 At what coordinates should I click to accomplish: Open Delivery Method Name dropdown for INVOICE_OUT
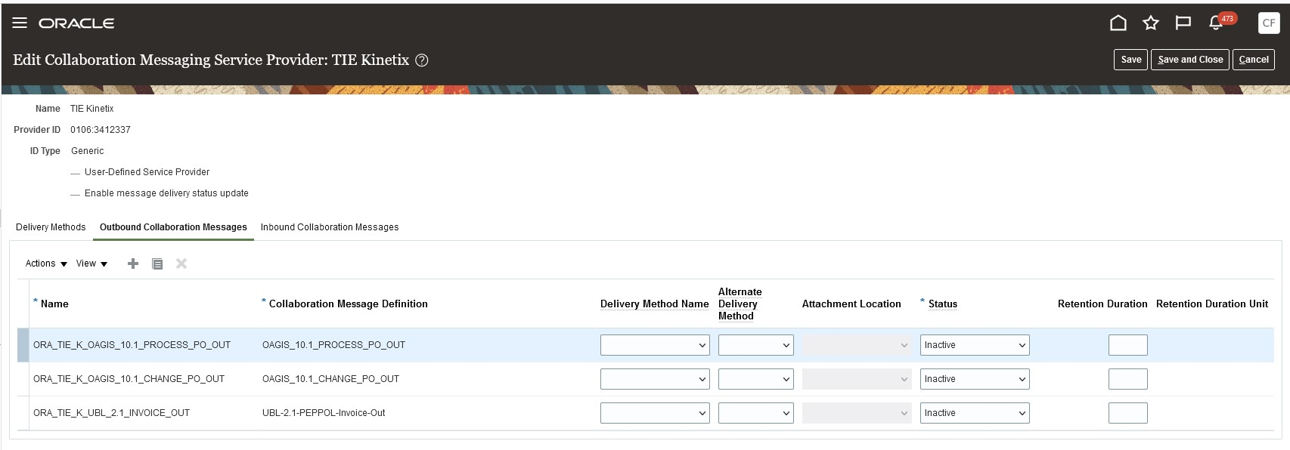[655, 413]
